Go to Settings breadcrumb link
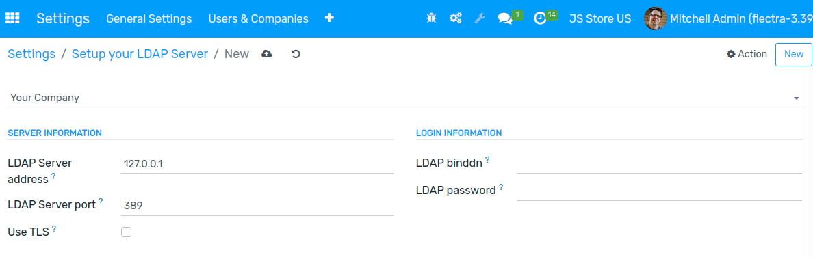 pos(31,54)
